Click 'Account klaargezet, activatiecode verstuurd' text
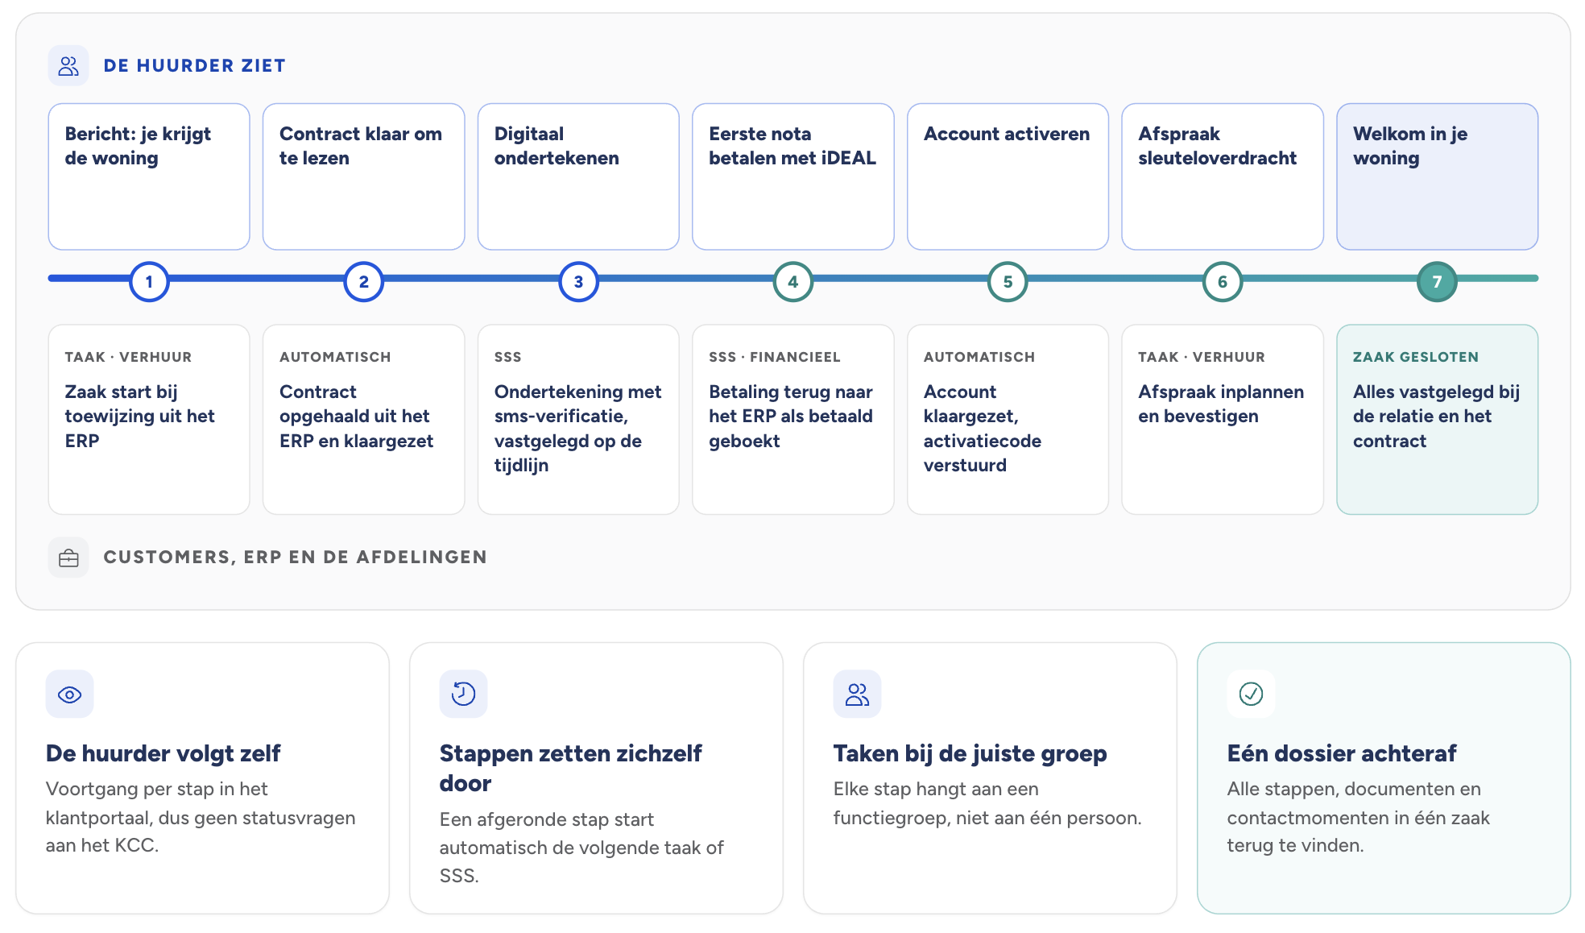The width and height of the screenshot is (1585, 933). point(983,428)
